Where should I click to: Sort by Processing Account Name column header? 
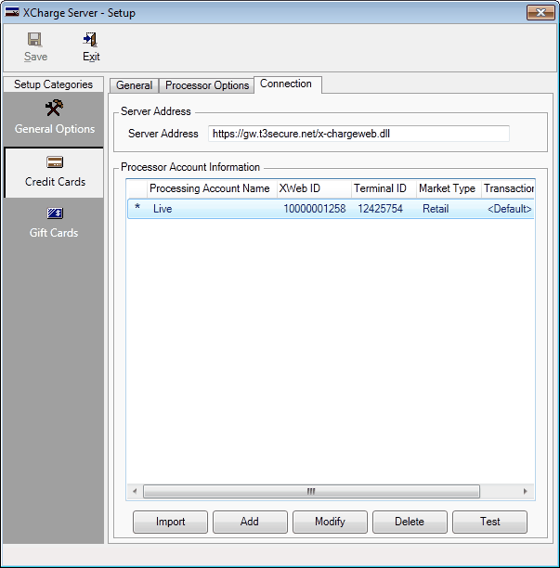pos(210,188)
